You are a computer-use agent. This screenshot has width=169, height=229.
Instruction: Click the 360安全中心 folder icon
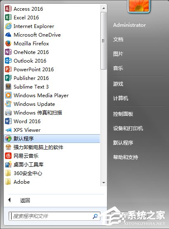tap(8, 173)
